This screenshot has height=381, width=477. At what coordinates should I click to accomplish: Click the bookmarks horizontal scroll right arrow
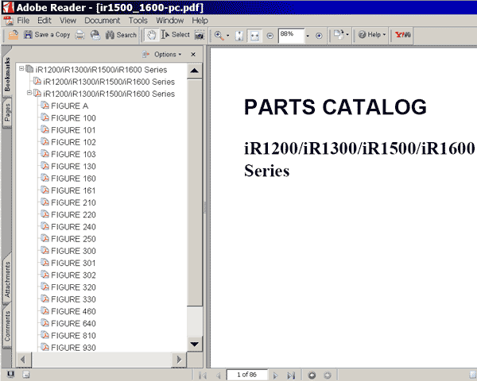(x=179, y=360)
